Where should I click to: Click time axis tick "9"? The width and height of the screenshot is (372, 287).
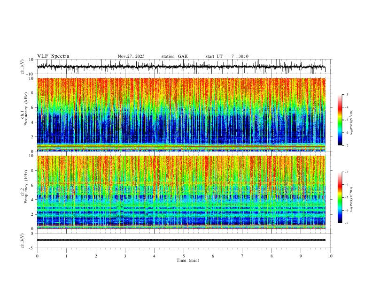(301, 256)
